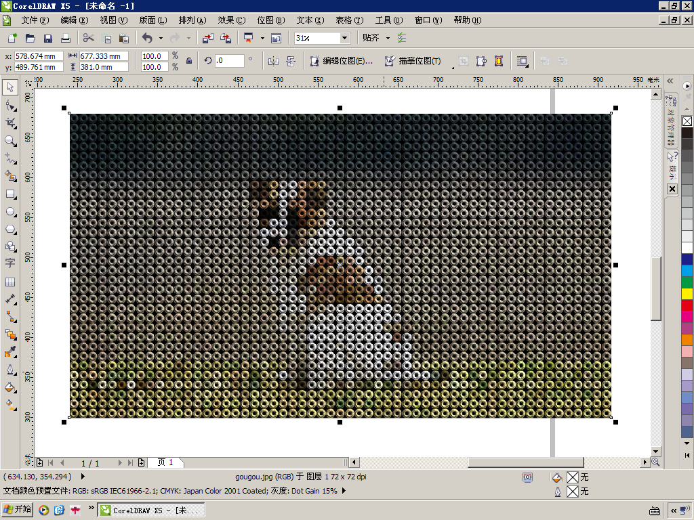
Task: Select the Fill bucket tool
Action: 11,388
